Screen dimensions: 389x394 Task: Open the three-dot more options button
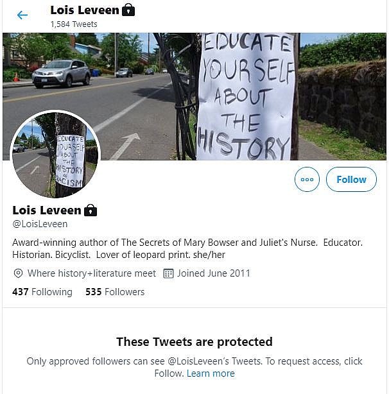click(x=307, y=180)
